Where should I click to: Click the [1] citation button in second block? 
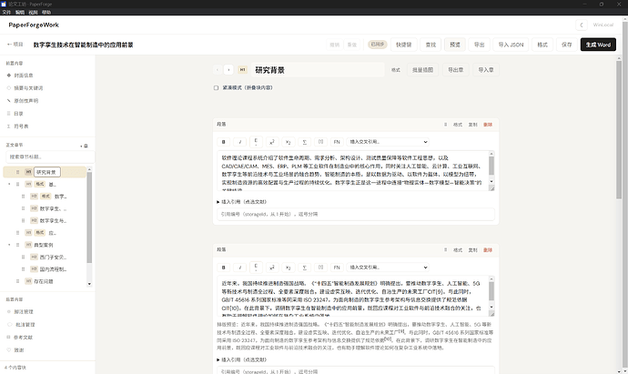pos(320,268)
